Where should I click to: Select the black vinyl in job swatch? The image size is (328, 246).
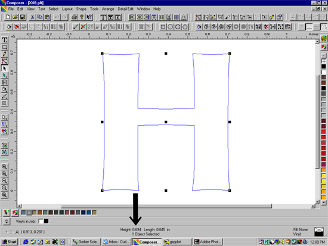point(47,221)
